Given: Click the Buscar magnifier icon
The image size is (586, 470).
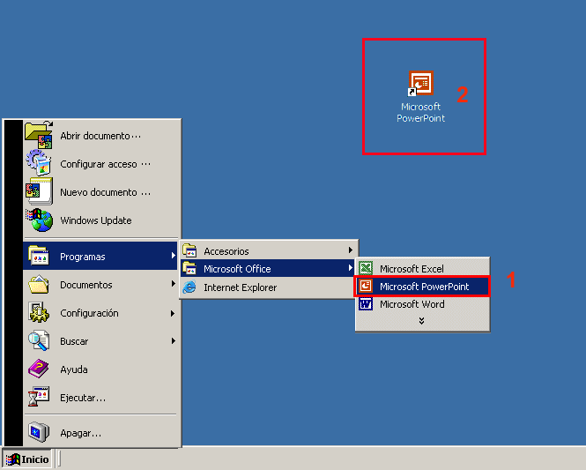Looking at the screenshot, I should click(39, 340).
